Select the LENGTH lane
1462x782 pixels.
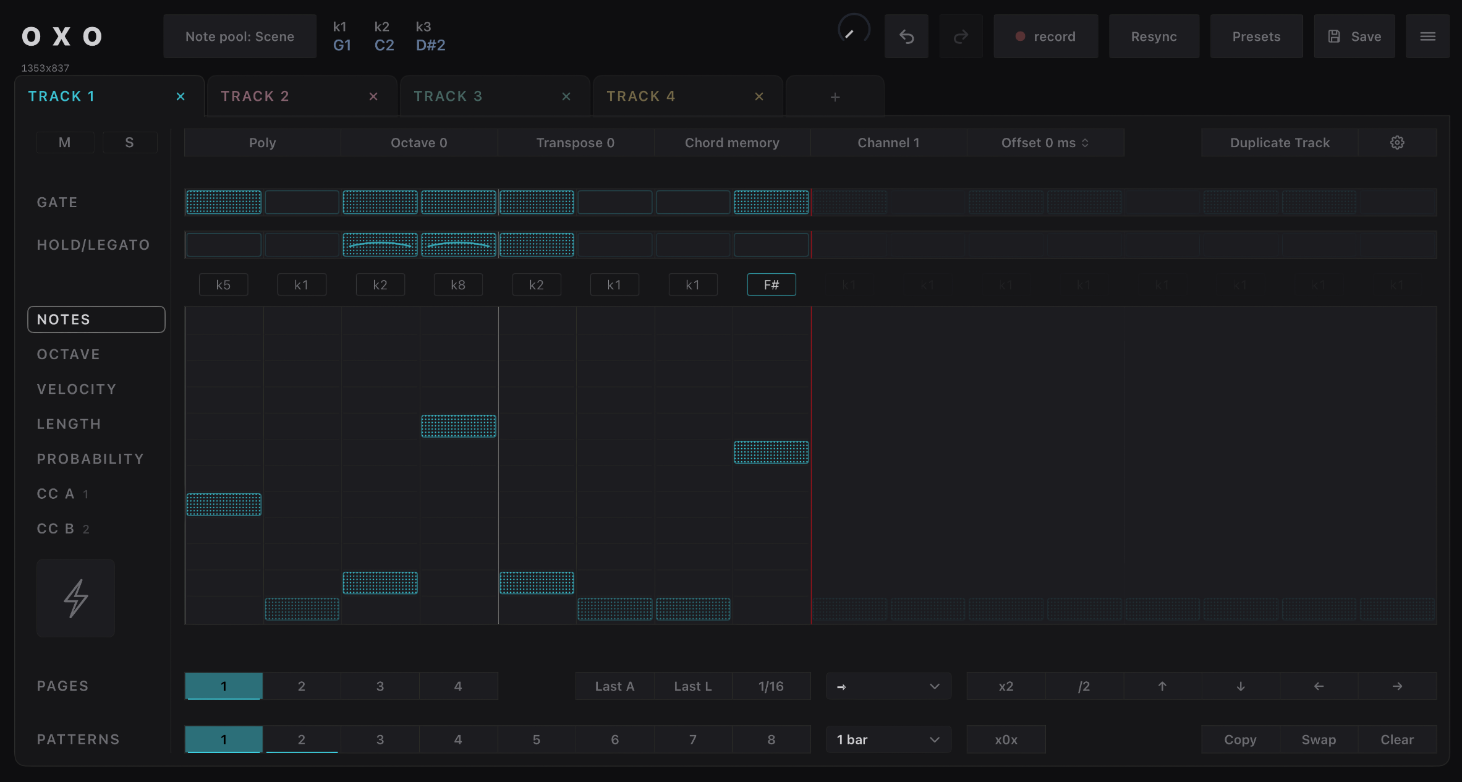69,424
